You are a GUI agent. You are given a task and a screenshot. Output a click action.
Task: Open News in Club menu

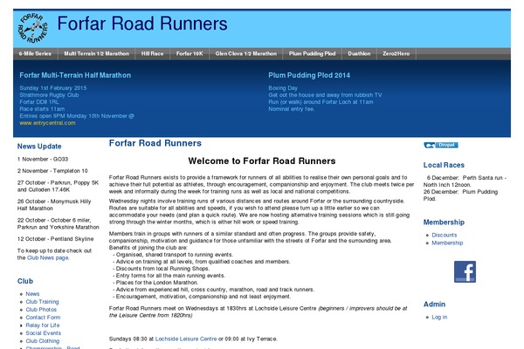tap(32, 294)
